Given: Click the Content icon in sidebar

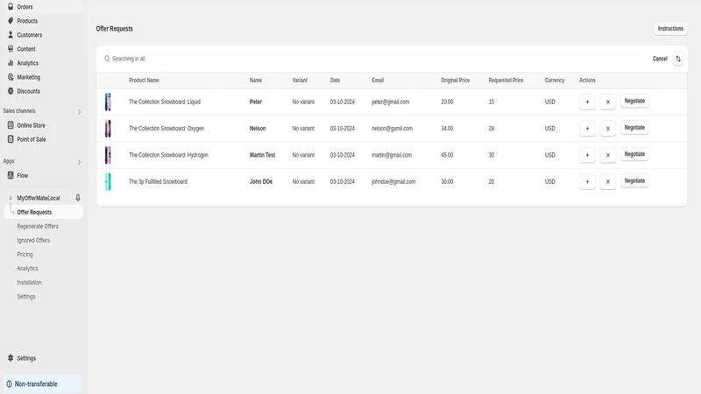Looking at the screenshot, I should coord(11,49).
